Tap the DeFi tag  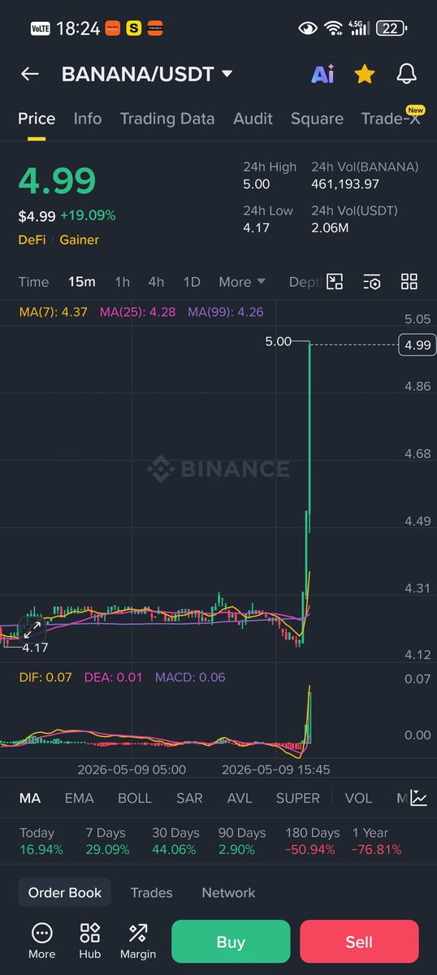pyautogui.click(x=32, y=240)
